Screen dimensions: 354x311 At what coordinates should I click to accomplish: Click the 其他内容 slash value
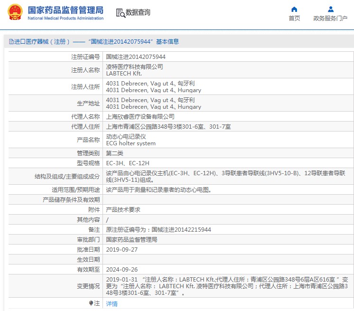tap(107, 219)
